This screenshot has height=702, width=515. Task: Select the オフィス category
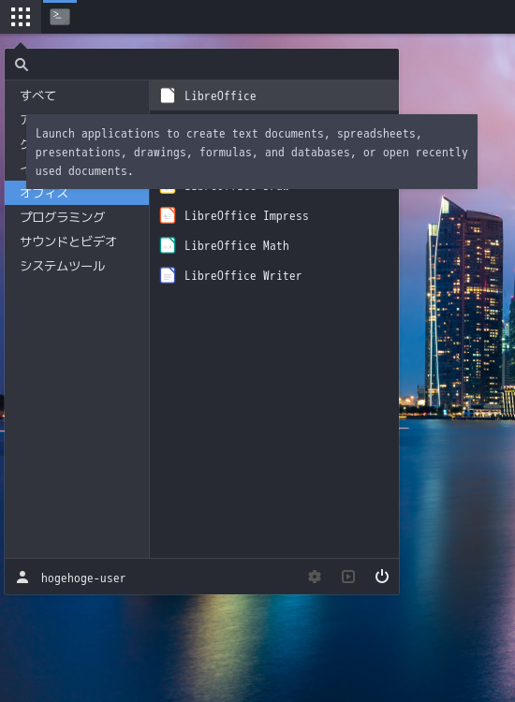pyautogui.click(x=77, y=193)
